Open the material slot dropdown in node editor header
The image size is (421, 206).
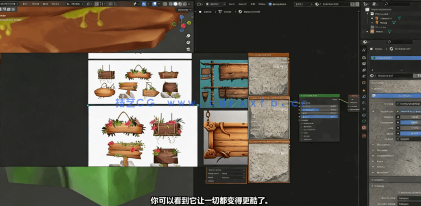[x=304, y=4]
